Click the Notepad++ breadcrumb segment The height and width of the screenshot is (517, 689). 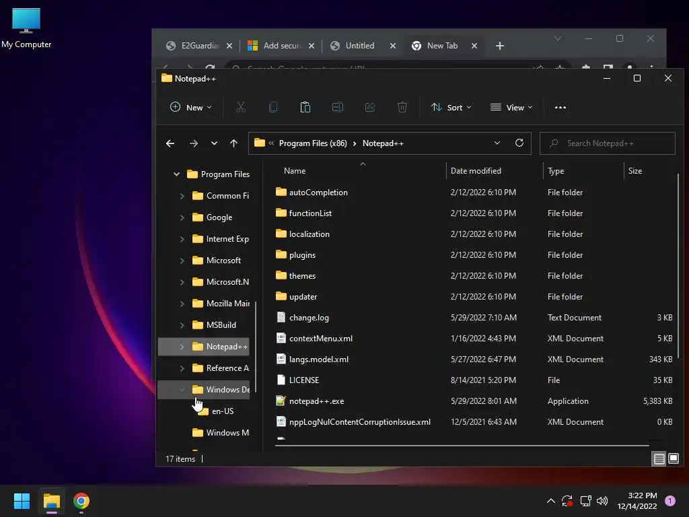(x=383, y=143)
